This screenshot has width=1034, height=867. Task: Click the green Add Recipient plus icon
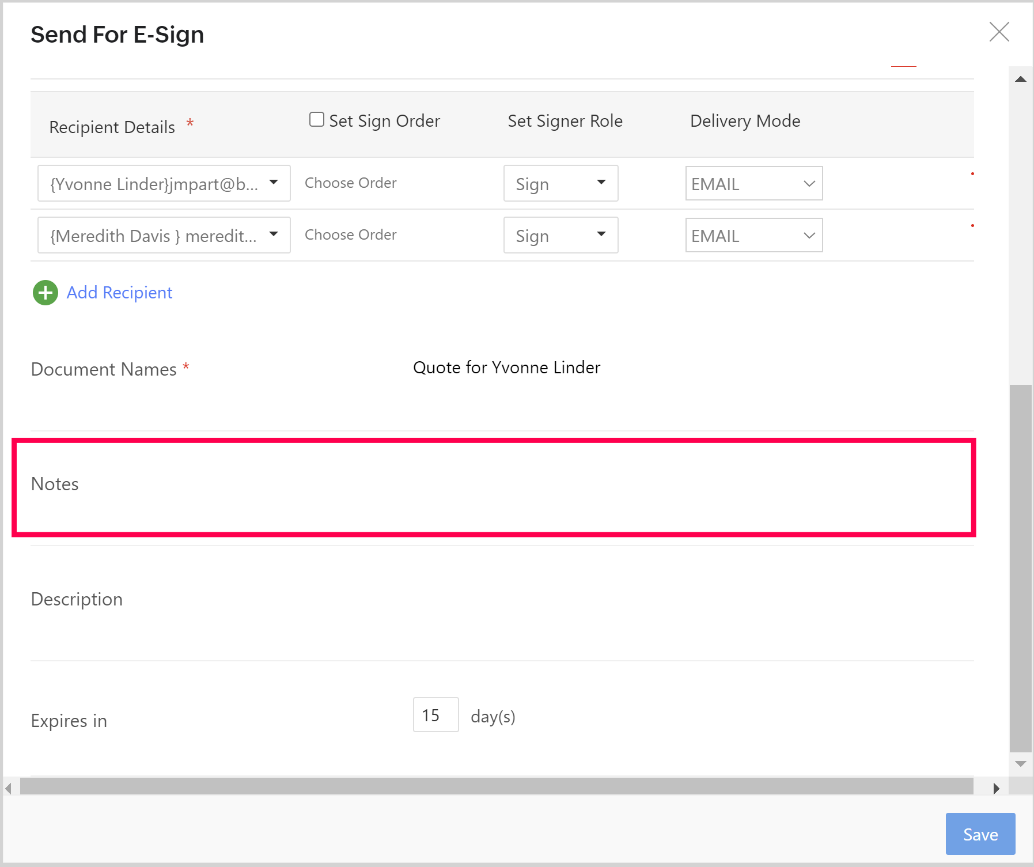pyautogui.click(x=46, y=293)
